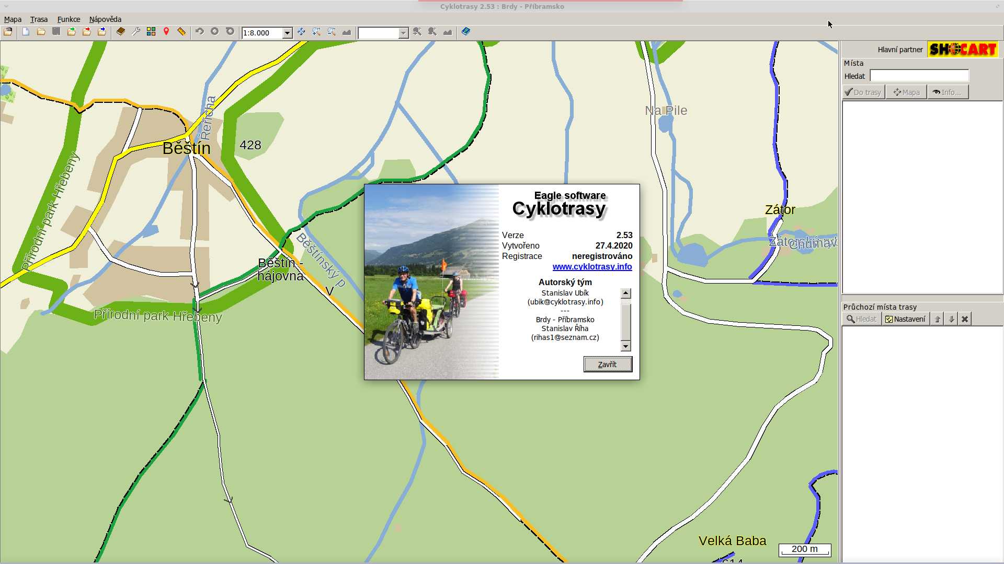Click the colored grid tiles icon
This screenshot has width=1004, height=564.
click(x=151, y=32)
